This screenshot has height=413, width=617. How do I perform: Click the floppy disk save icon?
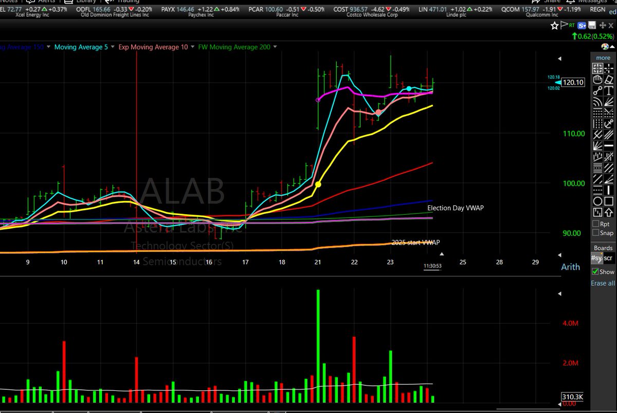point(592,25)
